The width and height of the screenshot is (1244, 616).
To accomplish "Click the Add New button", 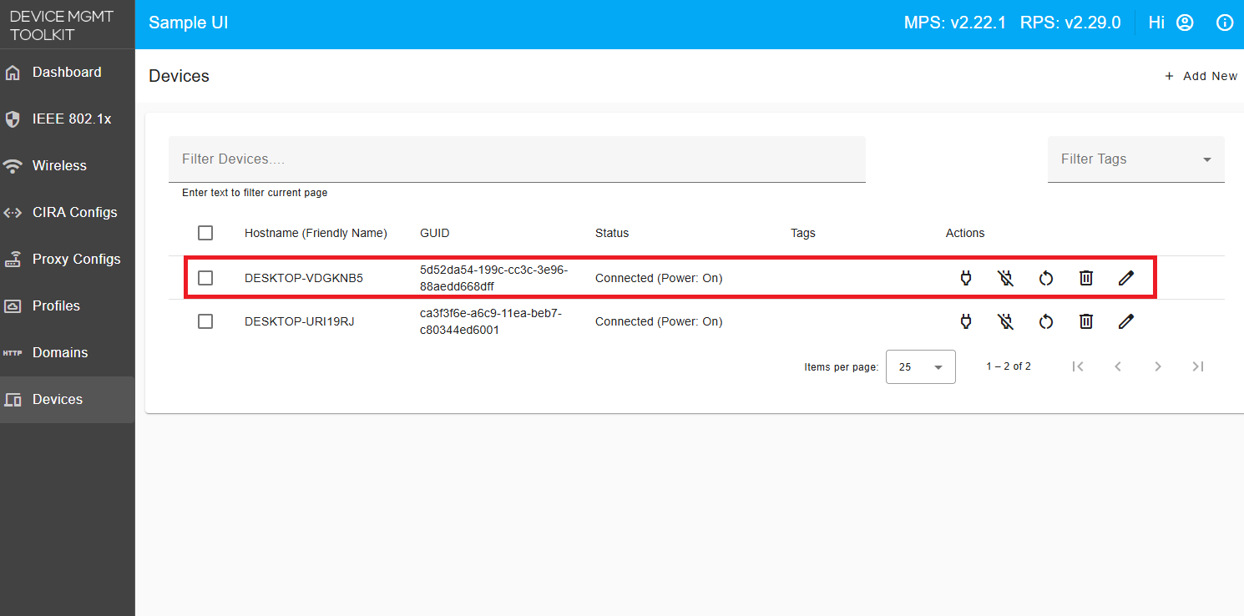I will pyautogui.click(x=1201, y=76).
